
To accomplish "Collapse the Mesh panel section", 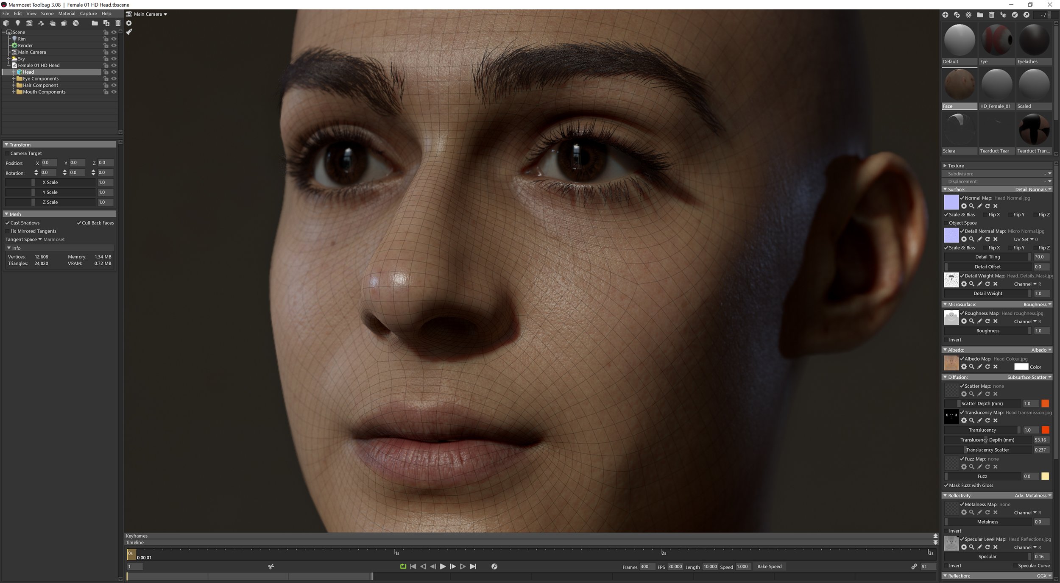I will coord(6,214).
